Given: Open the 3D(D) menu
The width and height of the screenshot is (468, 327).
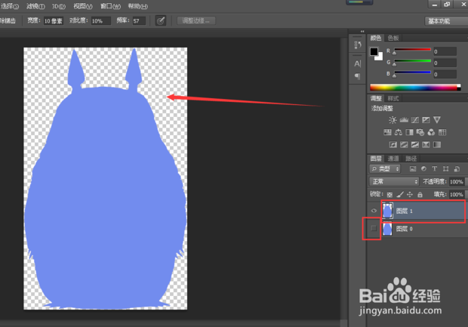Looking at the screenshot, I should point(59,6).
